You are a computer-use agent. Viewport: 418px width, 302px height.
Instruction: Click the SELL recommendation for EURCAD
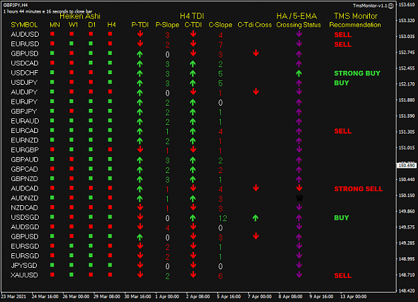(x=343, y=131)
